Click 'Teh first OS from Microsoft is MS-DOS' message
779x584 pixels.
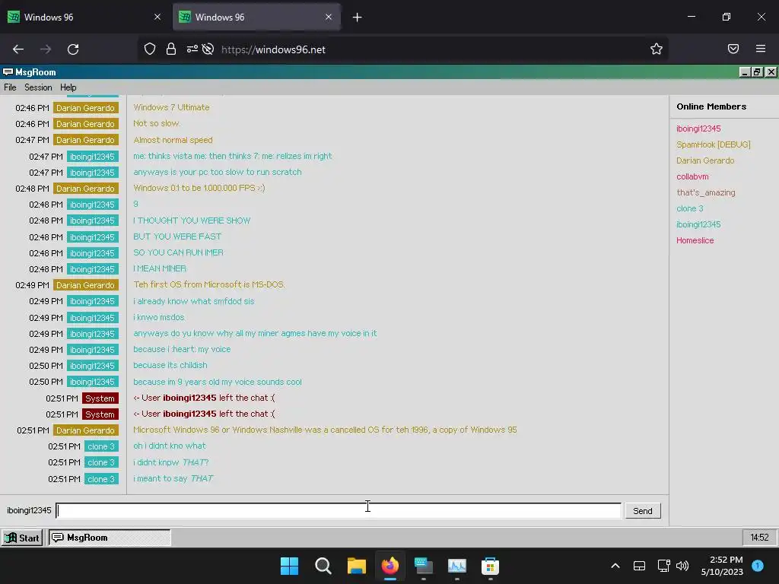click(208, 284)
